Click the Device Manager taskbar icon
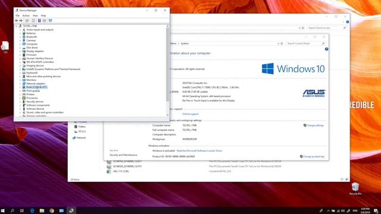The image size is (381, 214). pyautogui.click(x=71, y=210)
